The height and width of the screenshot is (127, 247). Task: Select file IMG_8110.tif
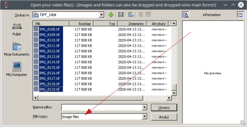point(49,40)
